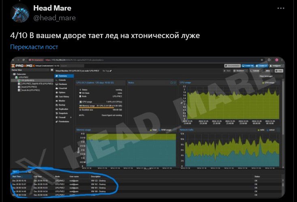Click the Proxmox search input field
297x202 pixels.
click(x=72, y=66)
